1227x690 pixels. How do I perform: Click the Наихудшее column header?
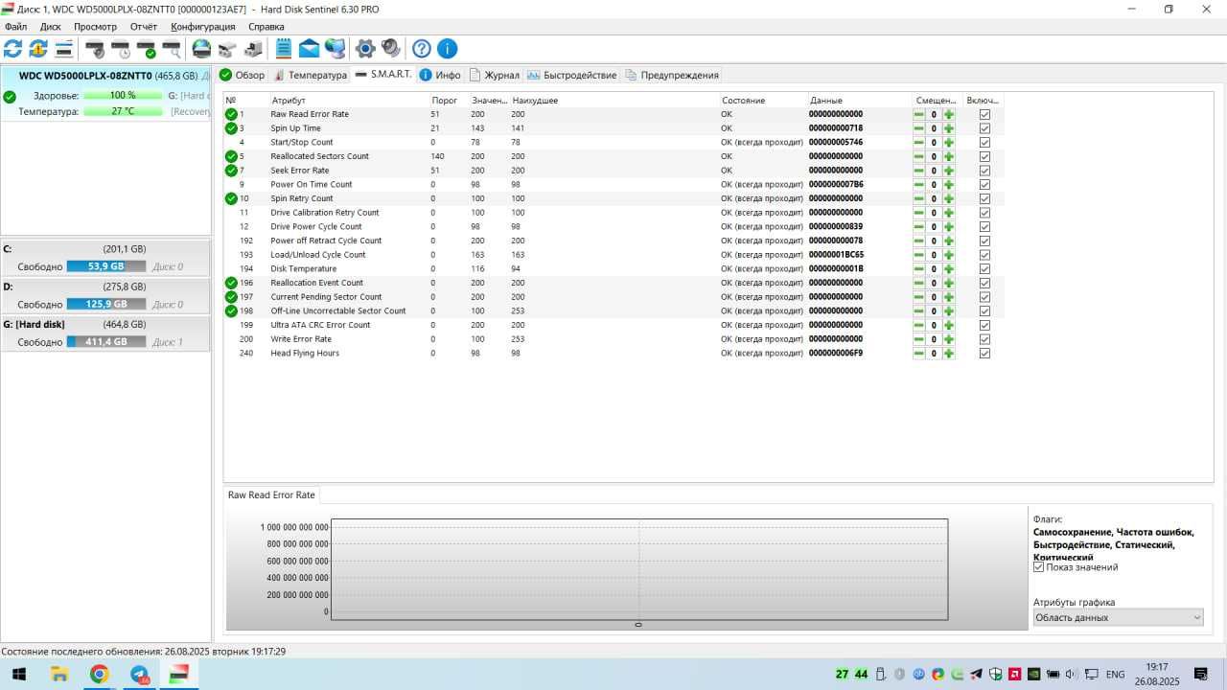pyautogui.click(x=535, y=101)
